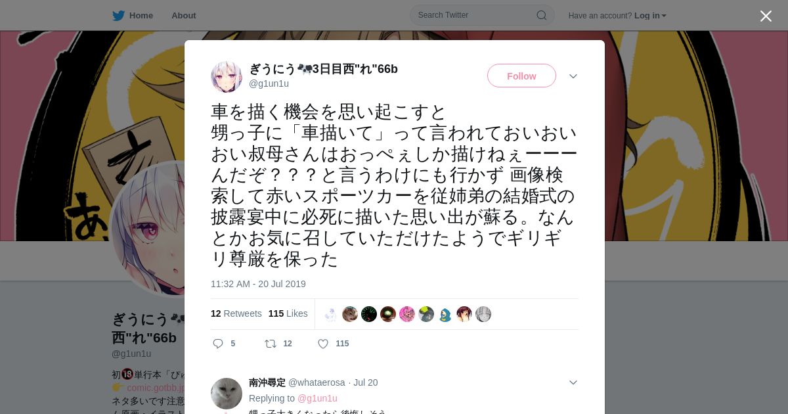
Task: Open the Log in dropdown
Action: 650,16
